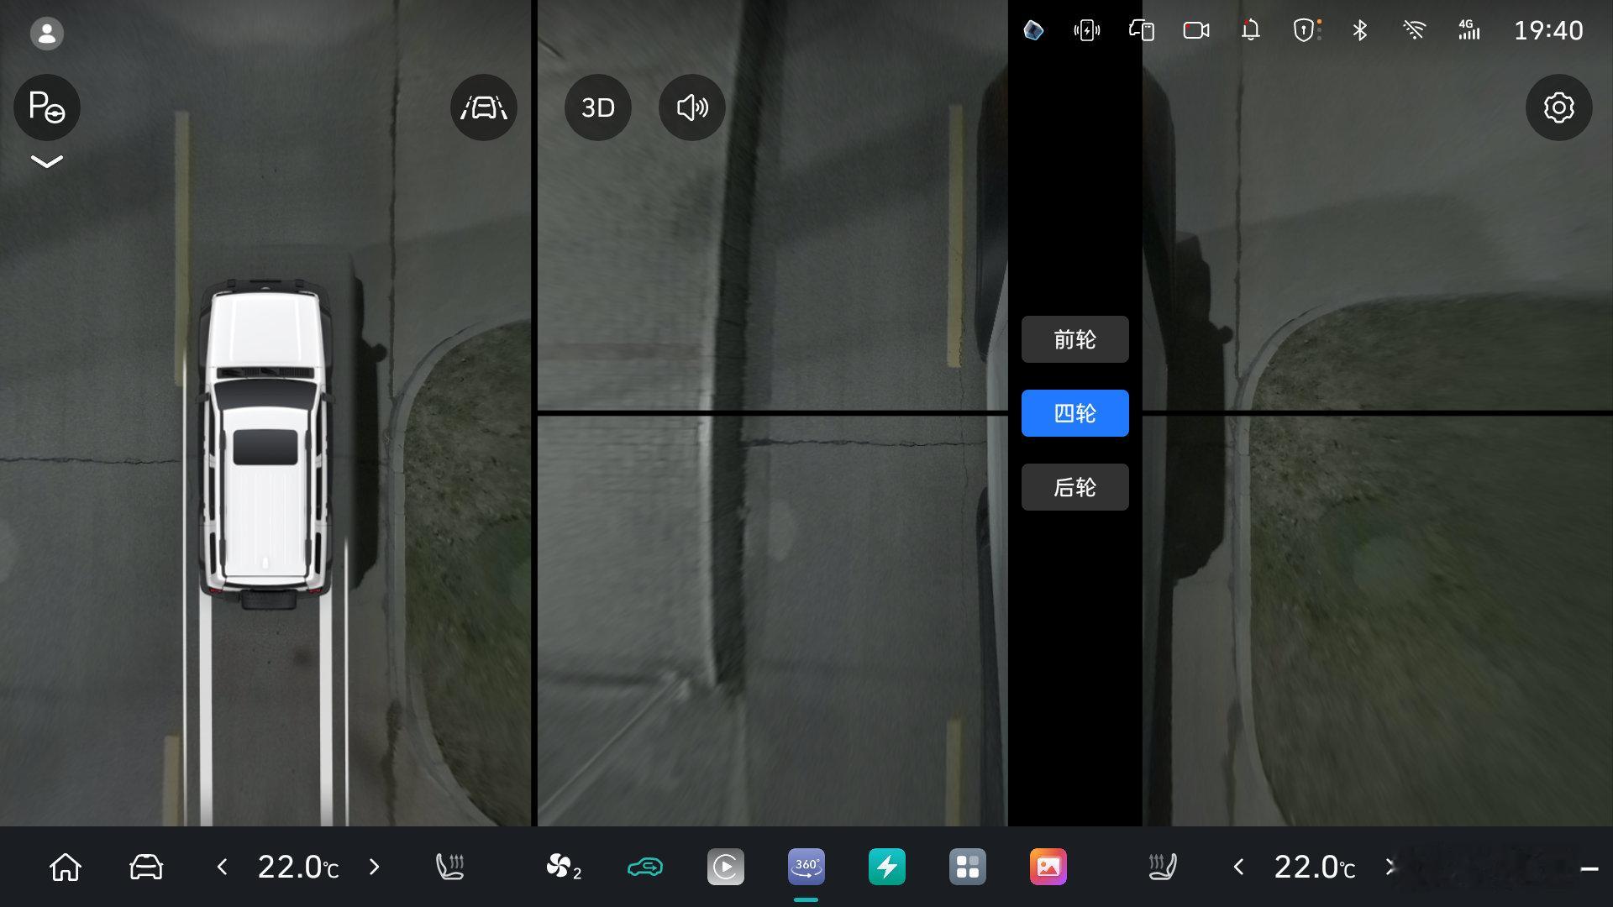The width and height of the screenshot is (1613, 907).
Task: Adjust the fan speed control
Action: coord(562,867)
